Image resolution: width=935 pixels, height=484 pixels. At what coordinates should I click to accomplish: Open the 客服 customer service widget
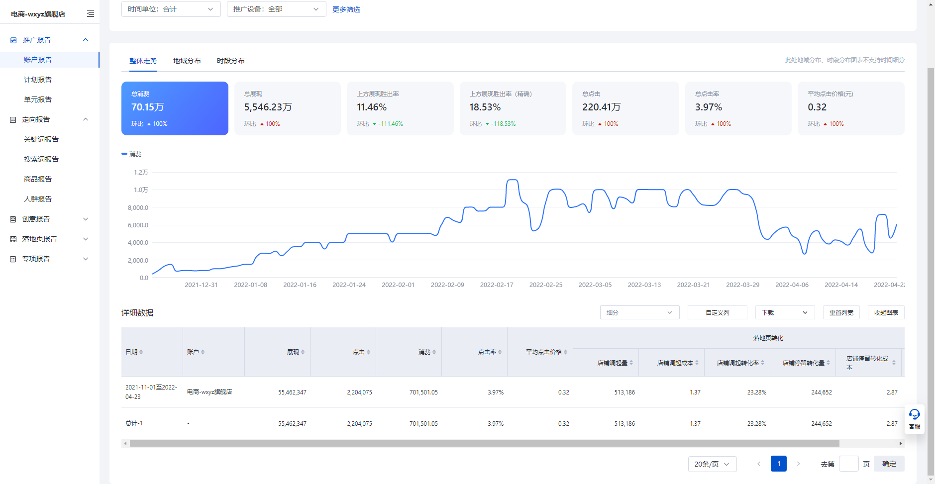(914, 419)
